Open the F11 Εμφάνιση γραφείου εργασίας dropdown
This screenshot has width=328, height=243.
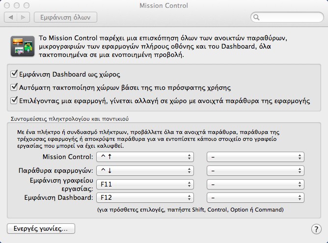pyautogui.click(x=145, y=185)
